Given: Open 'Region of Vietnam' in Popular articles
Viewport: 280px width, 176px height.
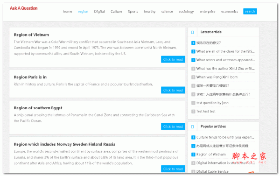Looking at the screenshot, I should pyautogui.click(x=211, y=155).
